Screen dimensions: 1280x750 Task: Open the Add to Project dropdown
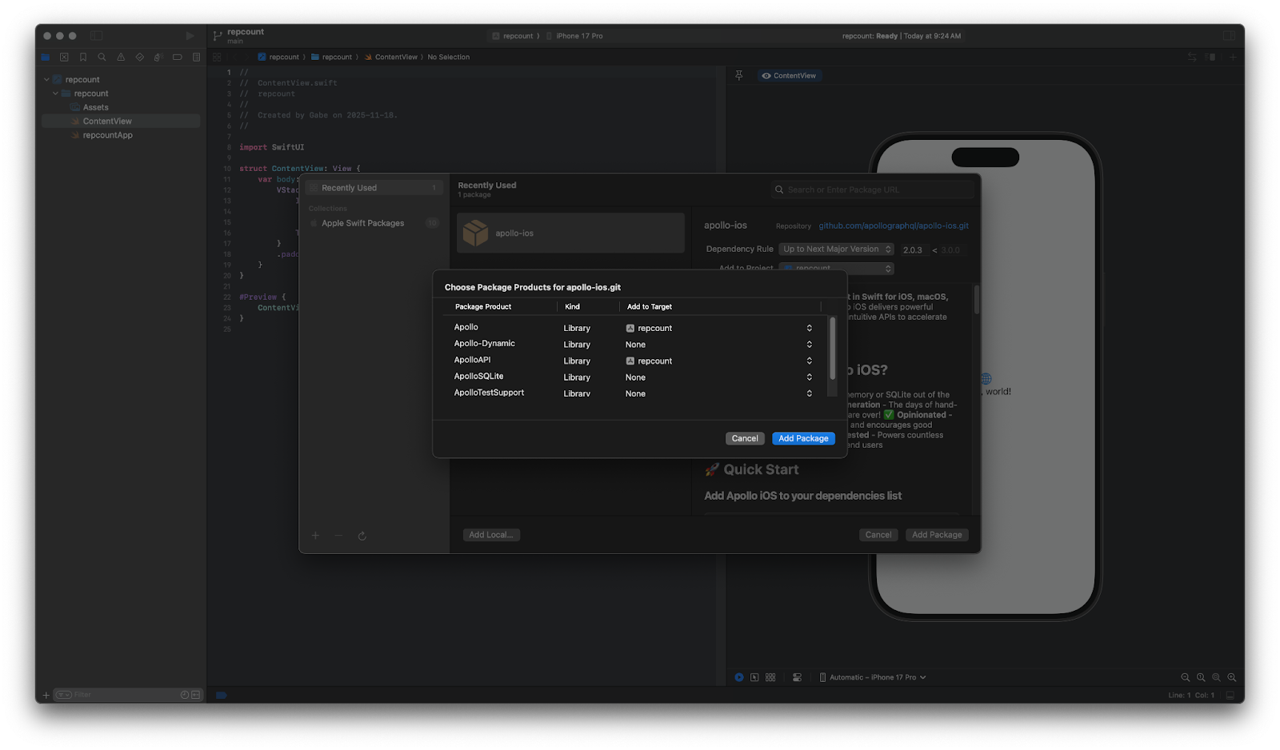836,269
